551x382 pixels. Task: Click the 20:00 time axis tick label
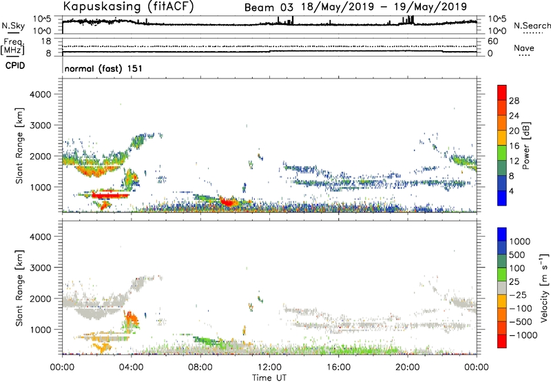click(x=408, y=368)
